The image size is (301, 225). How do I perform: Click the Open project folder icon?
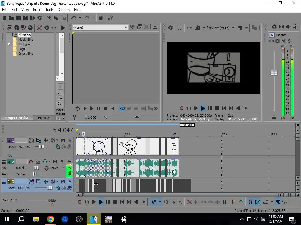pyautogui.click(x=11, y=18)
